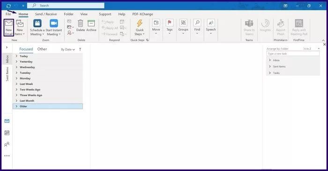Open the Help tab
328x171 pixels.
pos(122,14)
